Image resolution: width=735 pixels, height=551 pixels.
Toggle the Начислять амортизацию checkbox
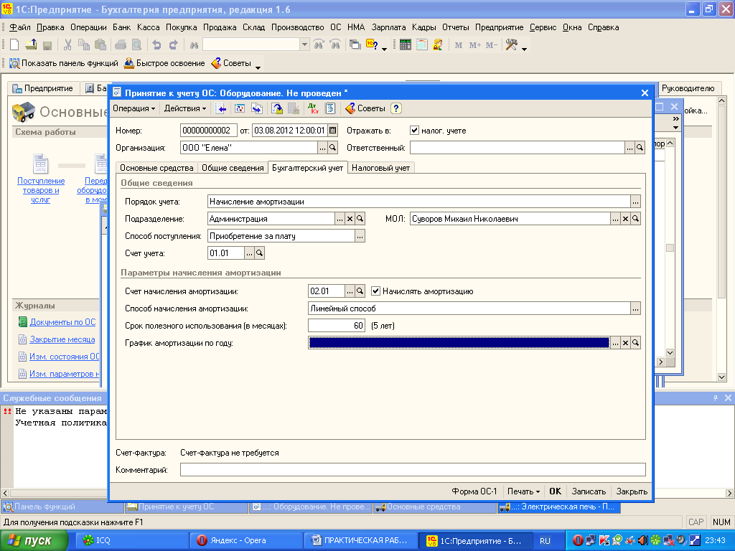pos(375,291)
